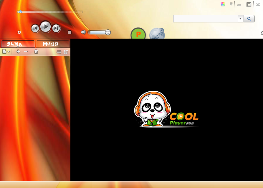Expand the search box dropdown arrow
Image resolution: width=263 pixels, height=188 pixels.
[x=240, y=19]
